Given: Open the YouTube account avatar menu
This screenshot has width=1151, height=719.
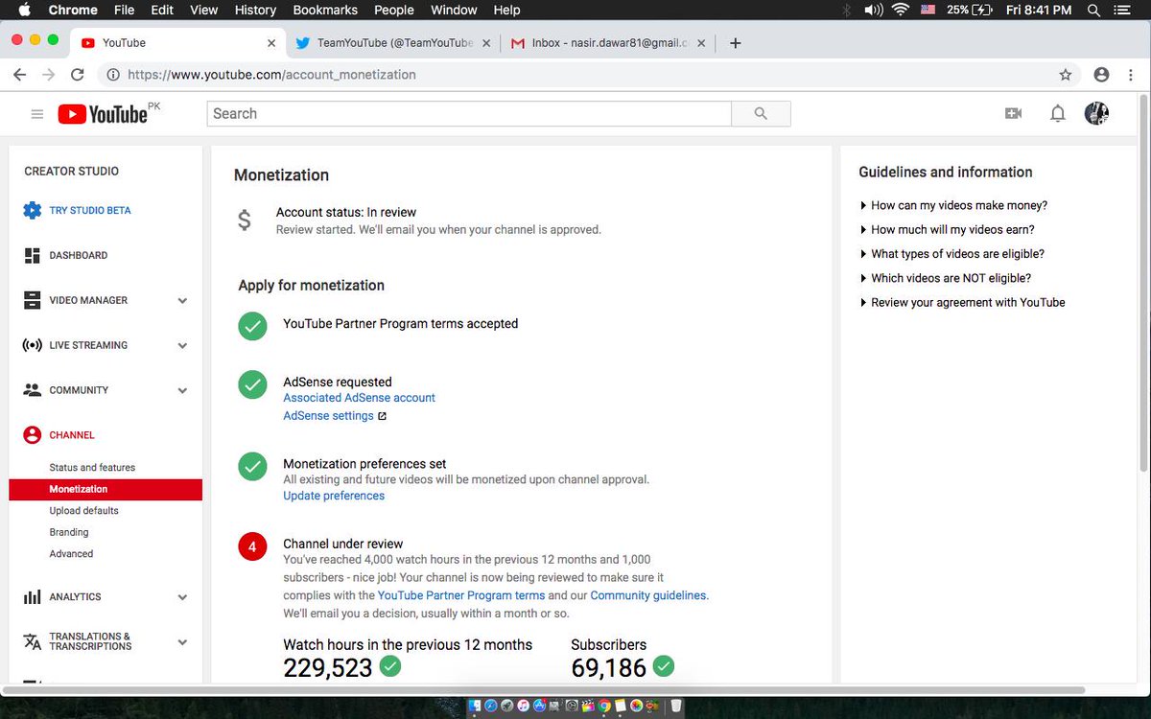Looking at the screenshot, I should pos(1096,113).
